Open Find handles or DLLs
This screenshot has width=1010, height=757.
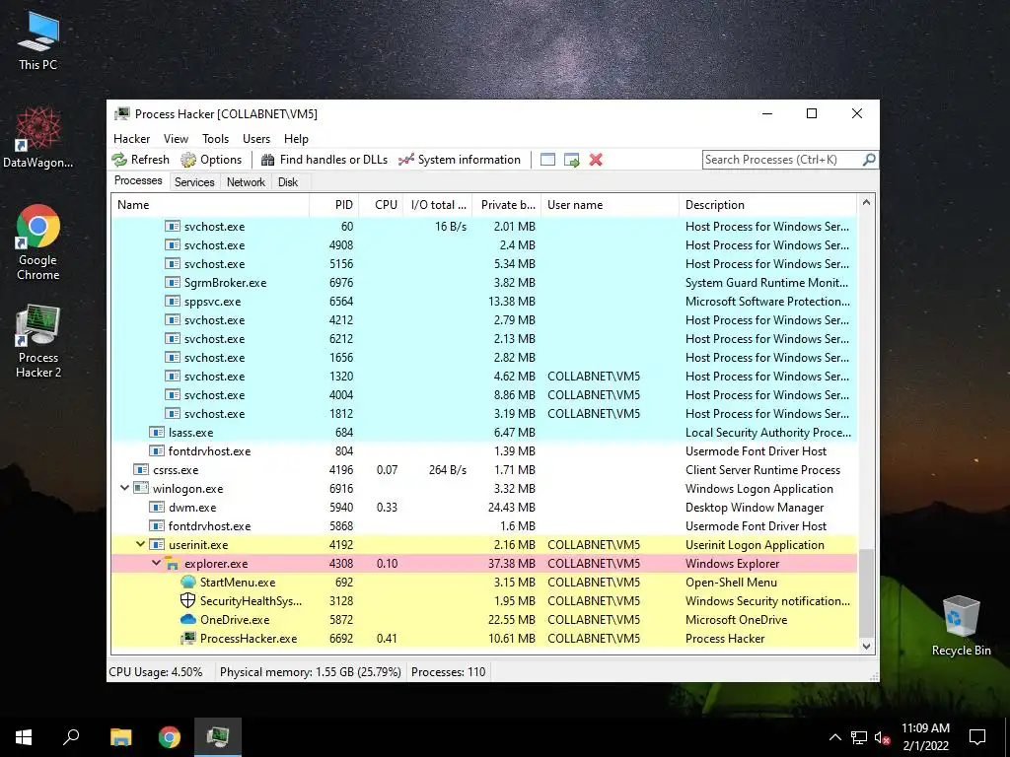pos(324,160)
